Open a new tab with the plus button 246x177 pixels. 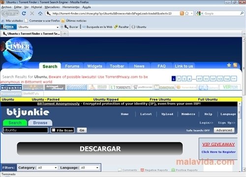65,34
